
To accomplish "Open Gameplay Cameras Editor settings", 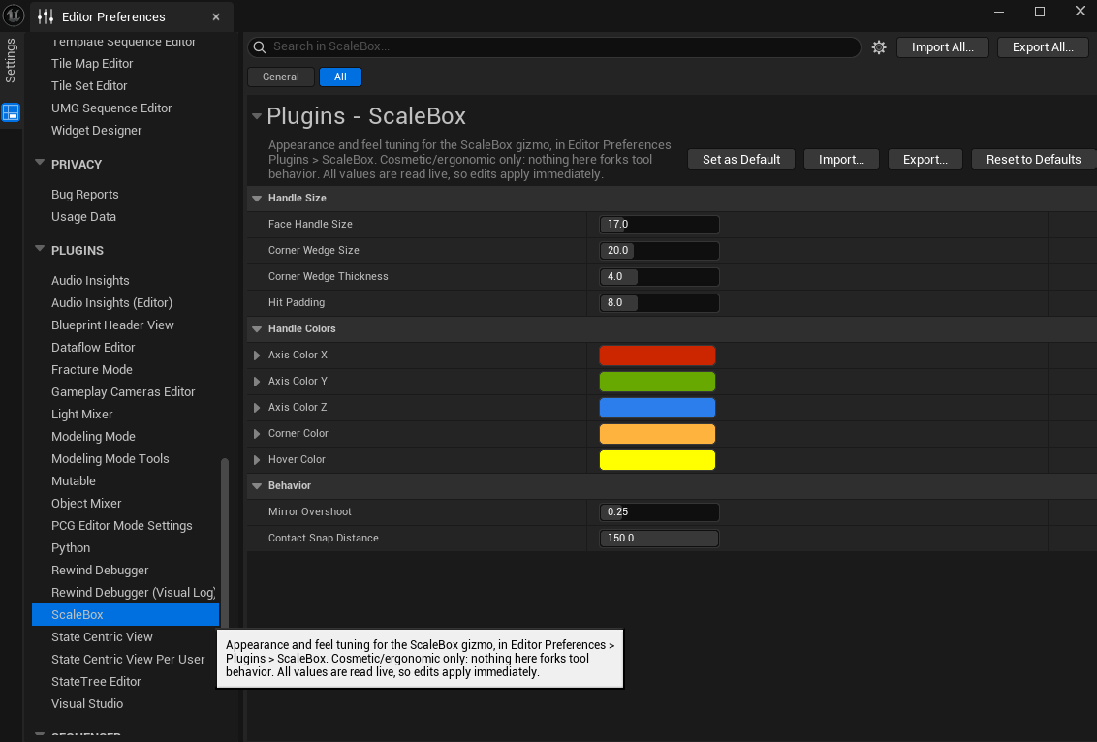I will [123, 392].
